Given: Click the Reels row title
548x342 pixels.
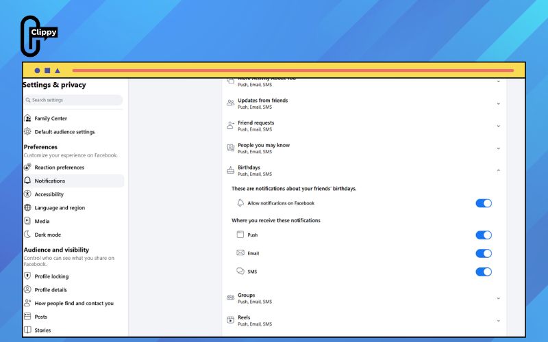Looking at the screenshot, I should click(x=244, y=317).
